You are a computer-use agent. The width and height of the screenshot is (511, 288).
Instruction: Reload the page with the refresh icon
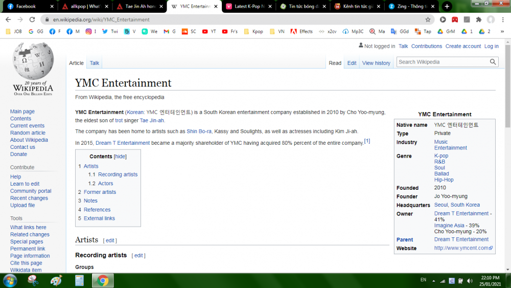pos(32,19)
